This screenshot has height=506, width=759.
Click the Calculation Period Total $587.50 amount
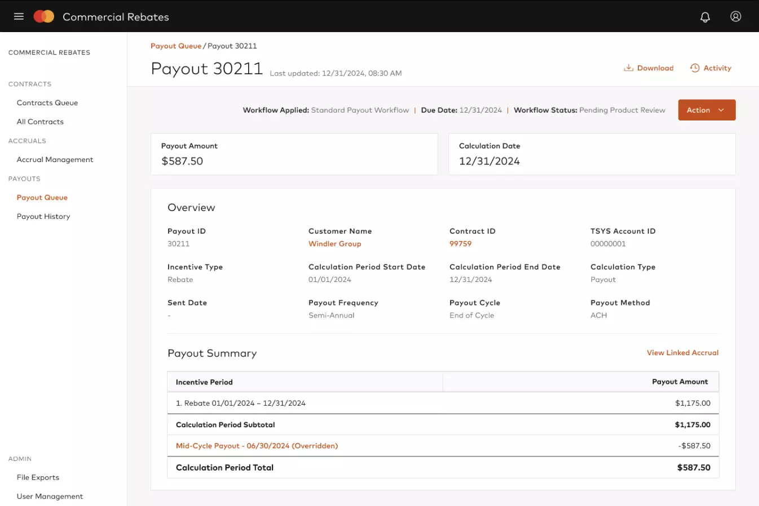(x=694, y=468)
